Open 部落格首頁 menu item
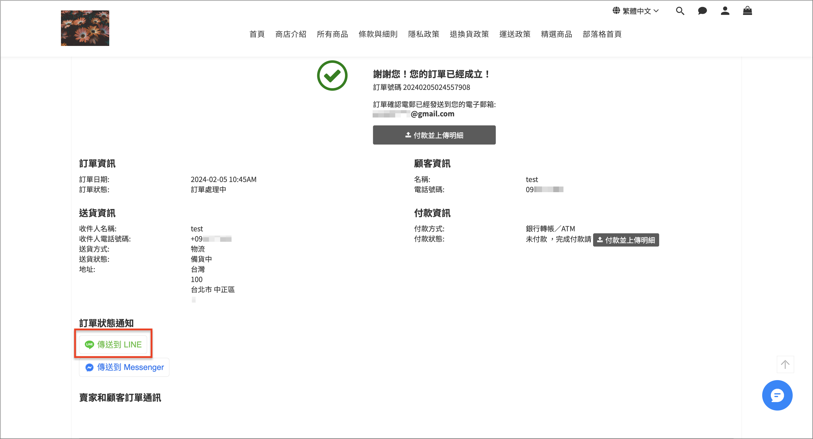The width and height of the screenshot is (813, 439). click(x=602, y=34)
